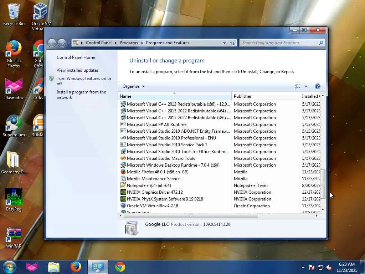Click the scroll-up arrow of the list

click(x=323, y=95)
